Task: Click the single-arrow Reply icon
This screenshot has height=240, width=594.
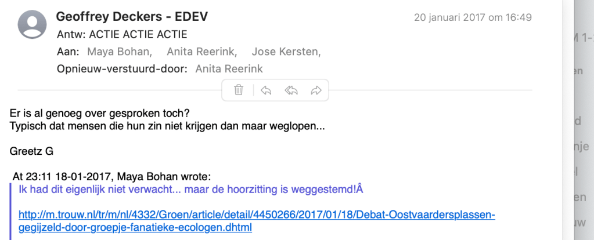Action: pyautogui.click(x=266, y=90)
